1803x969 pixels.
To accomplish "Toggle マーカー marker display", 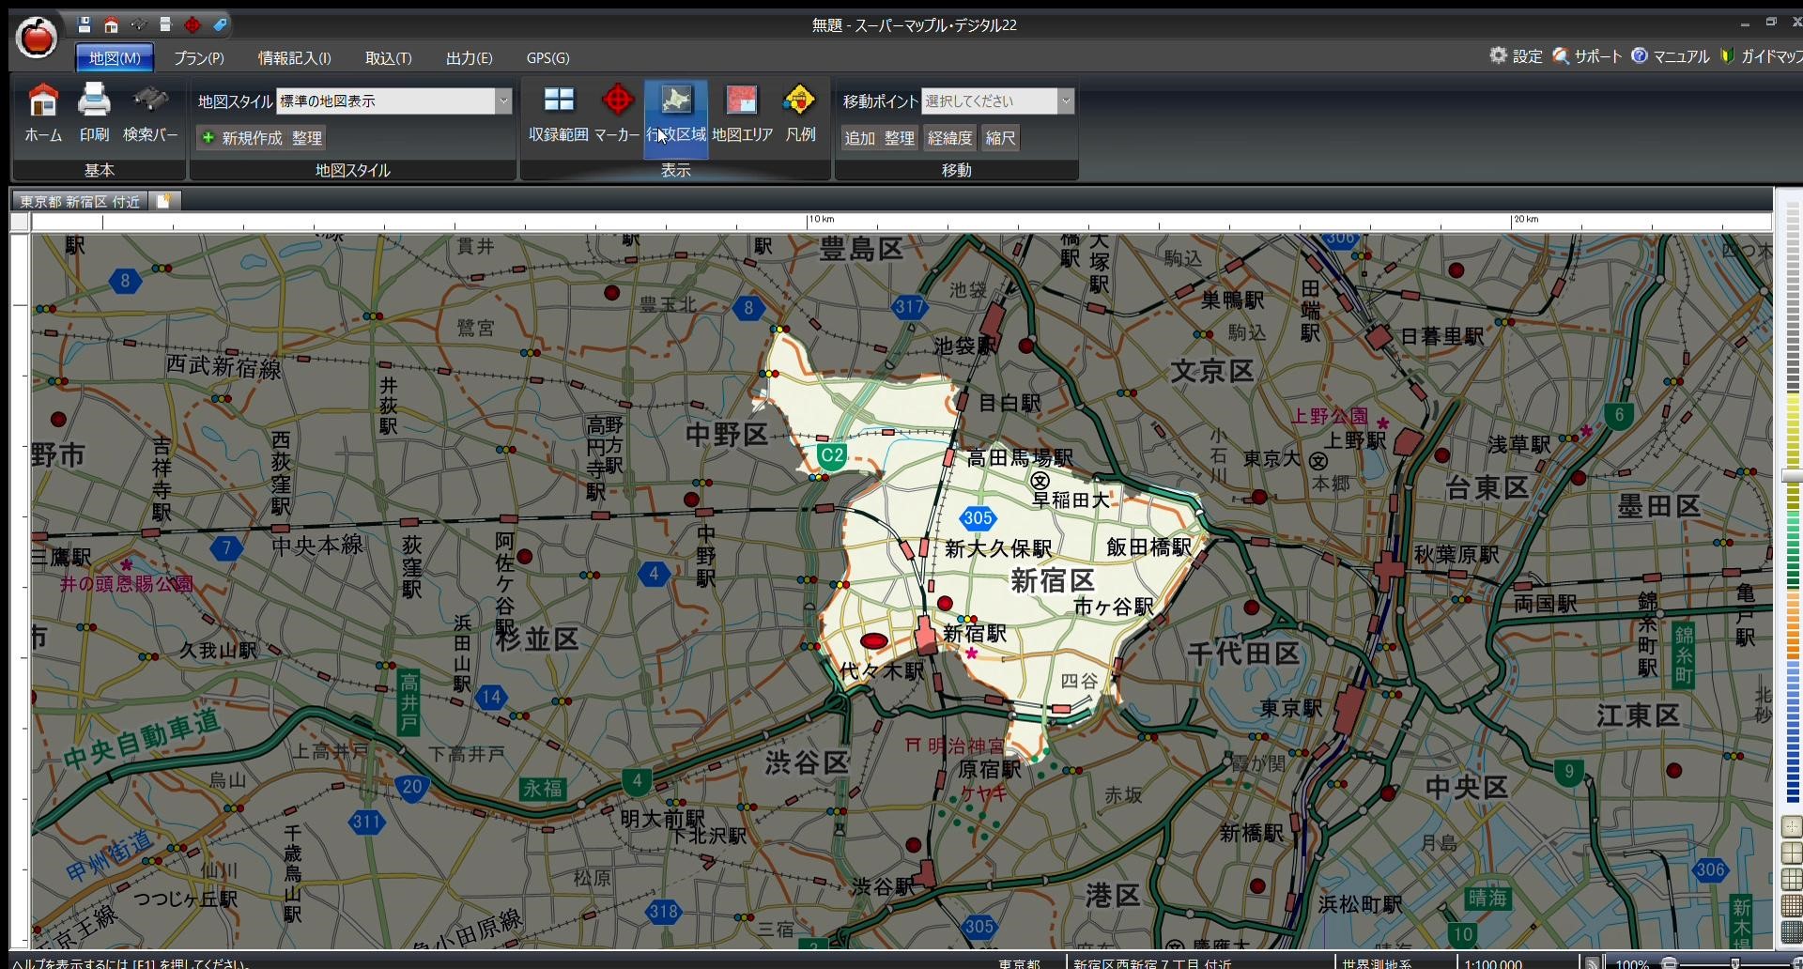I will tap(617, 114).
